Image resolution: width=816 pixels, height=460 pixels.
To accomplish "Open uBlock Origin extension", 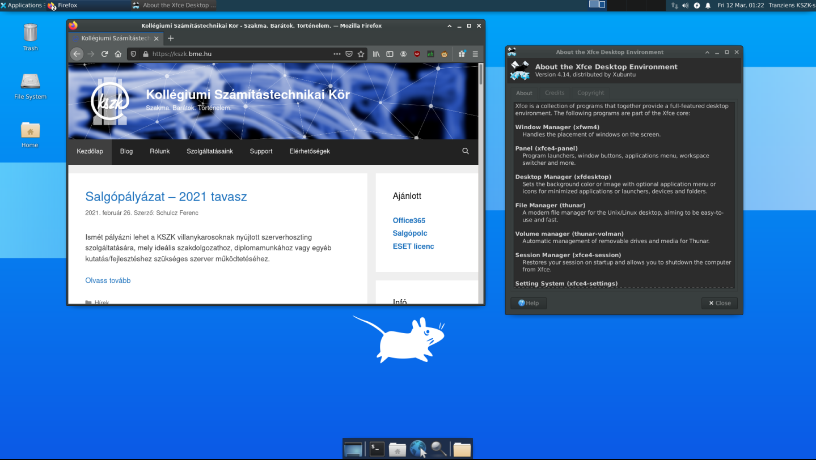I will 417,54.
